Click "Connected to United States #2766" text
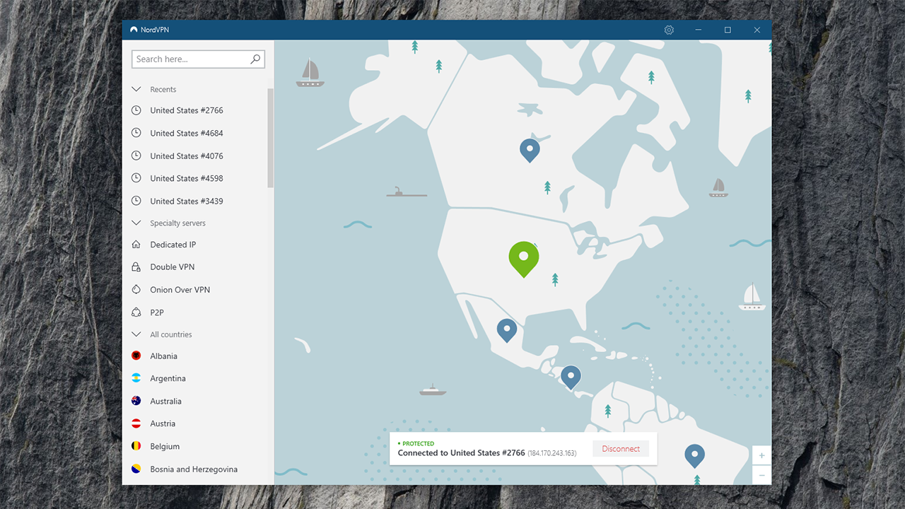 462,453
